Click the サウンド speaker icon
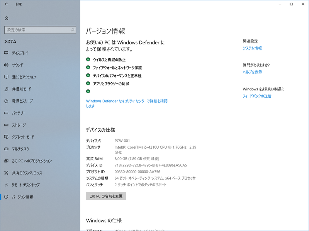The width and height of the screenshot is (309, 231). [6, 65]
